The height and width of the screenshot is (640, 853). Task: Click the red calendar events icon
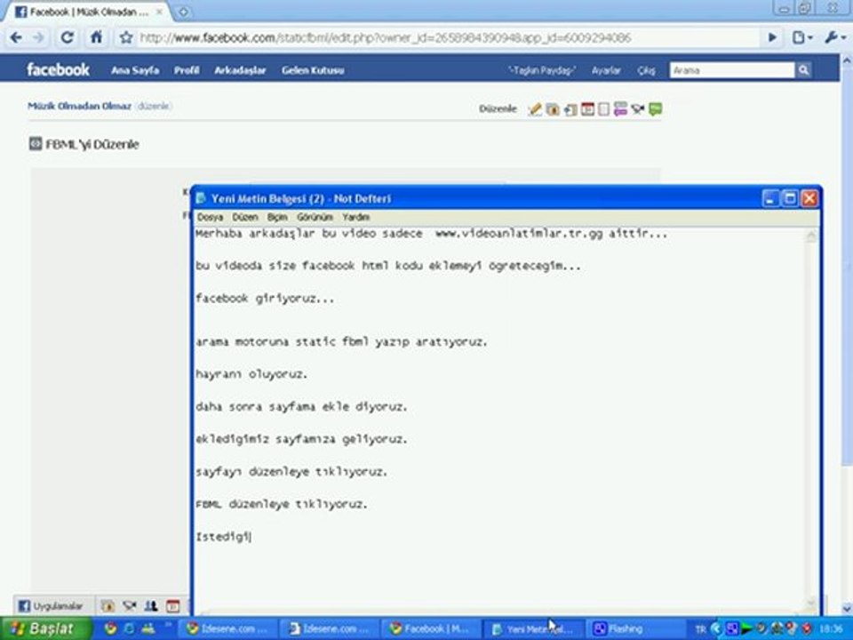[587, 109]
